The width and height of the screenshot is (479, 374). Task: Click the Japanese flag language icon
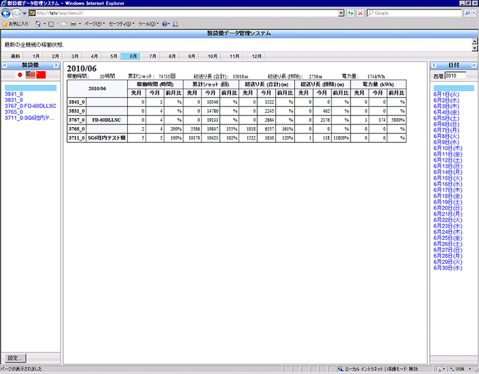click(19, 75)
